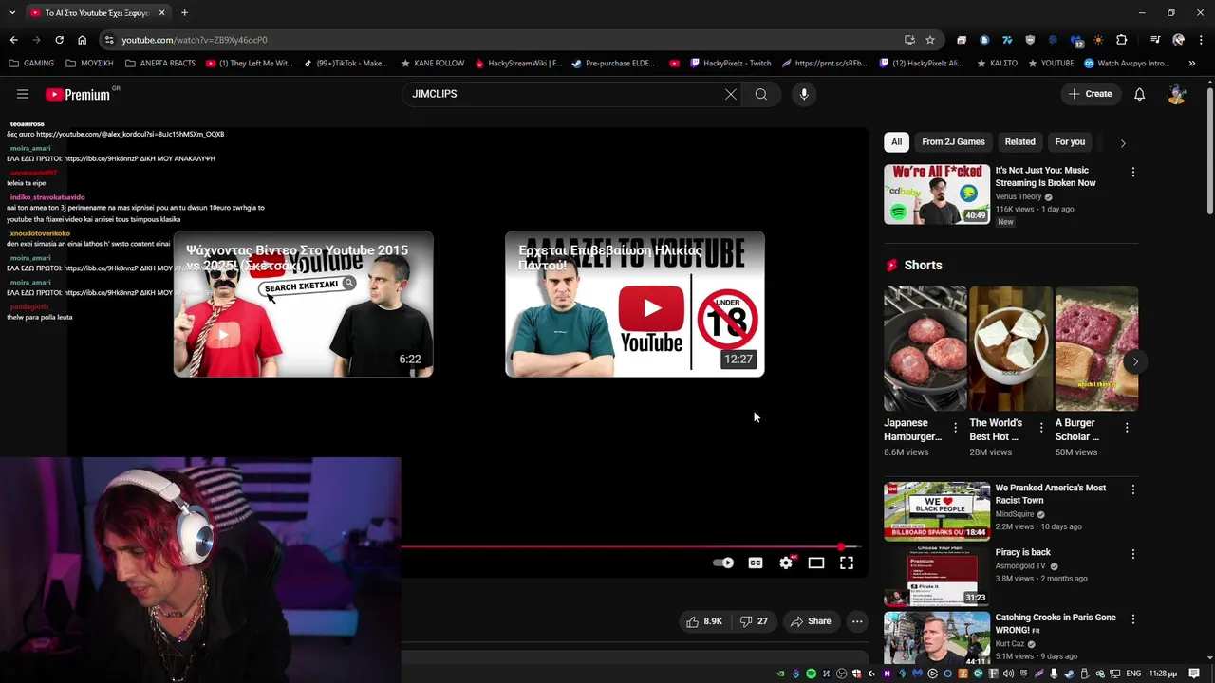Like the video with 8.9K likes
This screenshot has width=1215, height=683.
coord(705,621)
